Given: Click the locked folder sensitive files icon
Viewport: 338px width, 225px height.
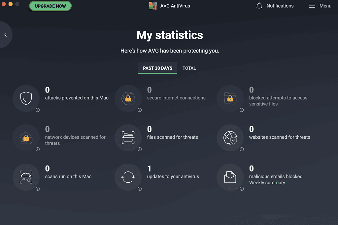Looking at the screenshot, I should pyautogui.click(x=230, y=98).
